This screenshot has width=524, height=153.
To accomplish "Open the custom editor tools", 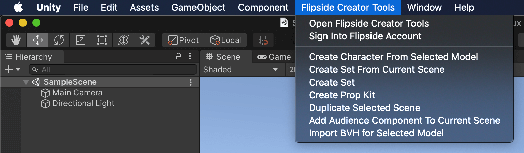I will 145,40.
